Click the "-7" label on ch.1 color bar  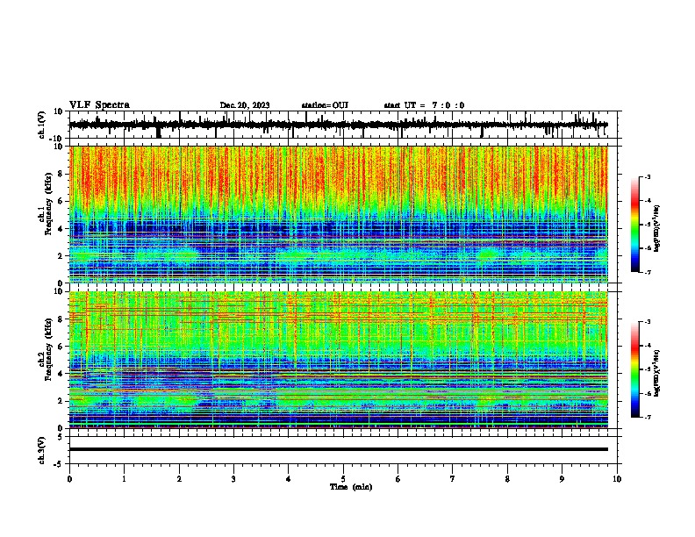click(x=647, y=273)
